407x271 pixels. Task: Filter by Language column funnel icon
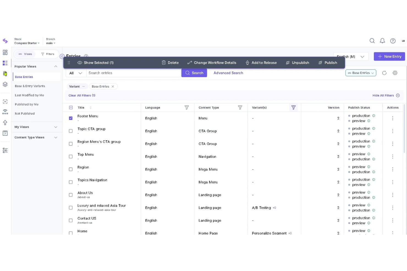click(x=187, y=108)
